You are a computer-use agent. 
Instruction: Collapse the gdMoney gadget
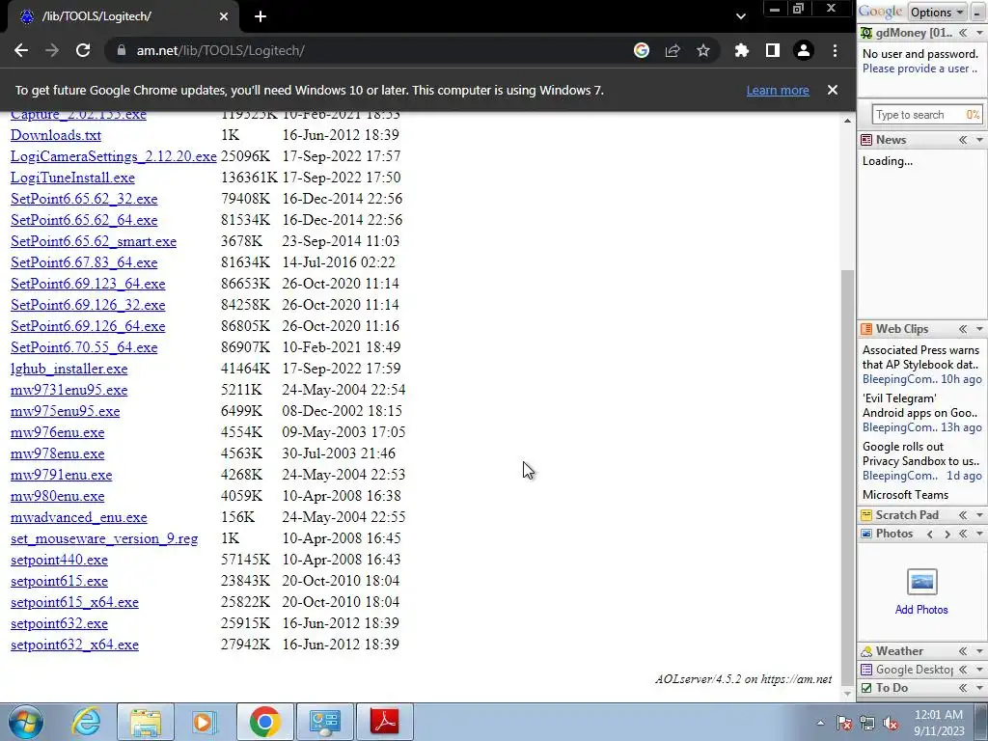click(963, 33)
